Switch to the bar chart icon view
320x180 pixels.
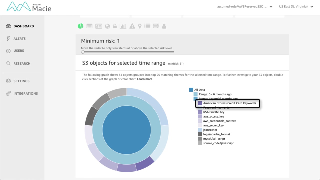(123, 26)
